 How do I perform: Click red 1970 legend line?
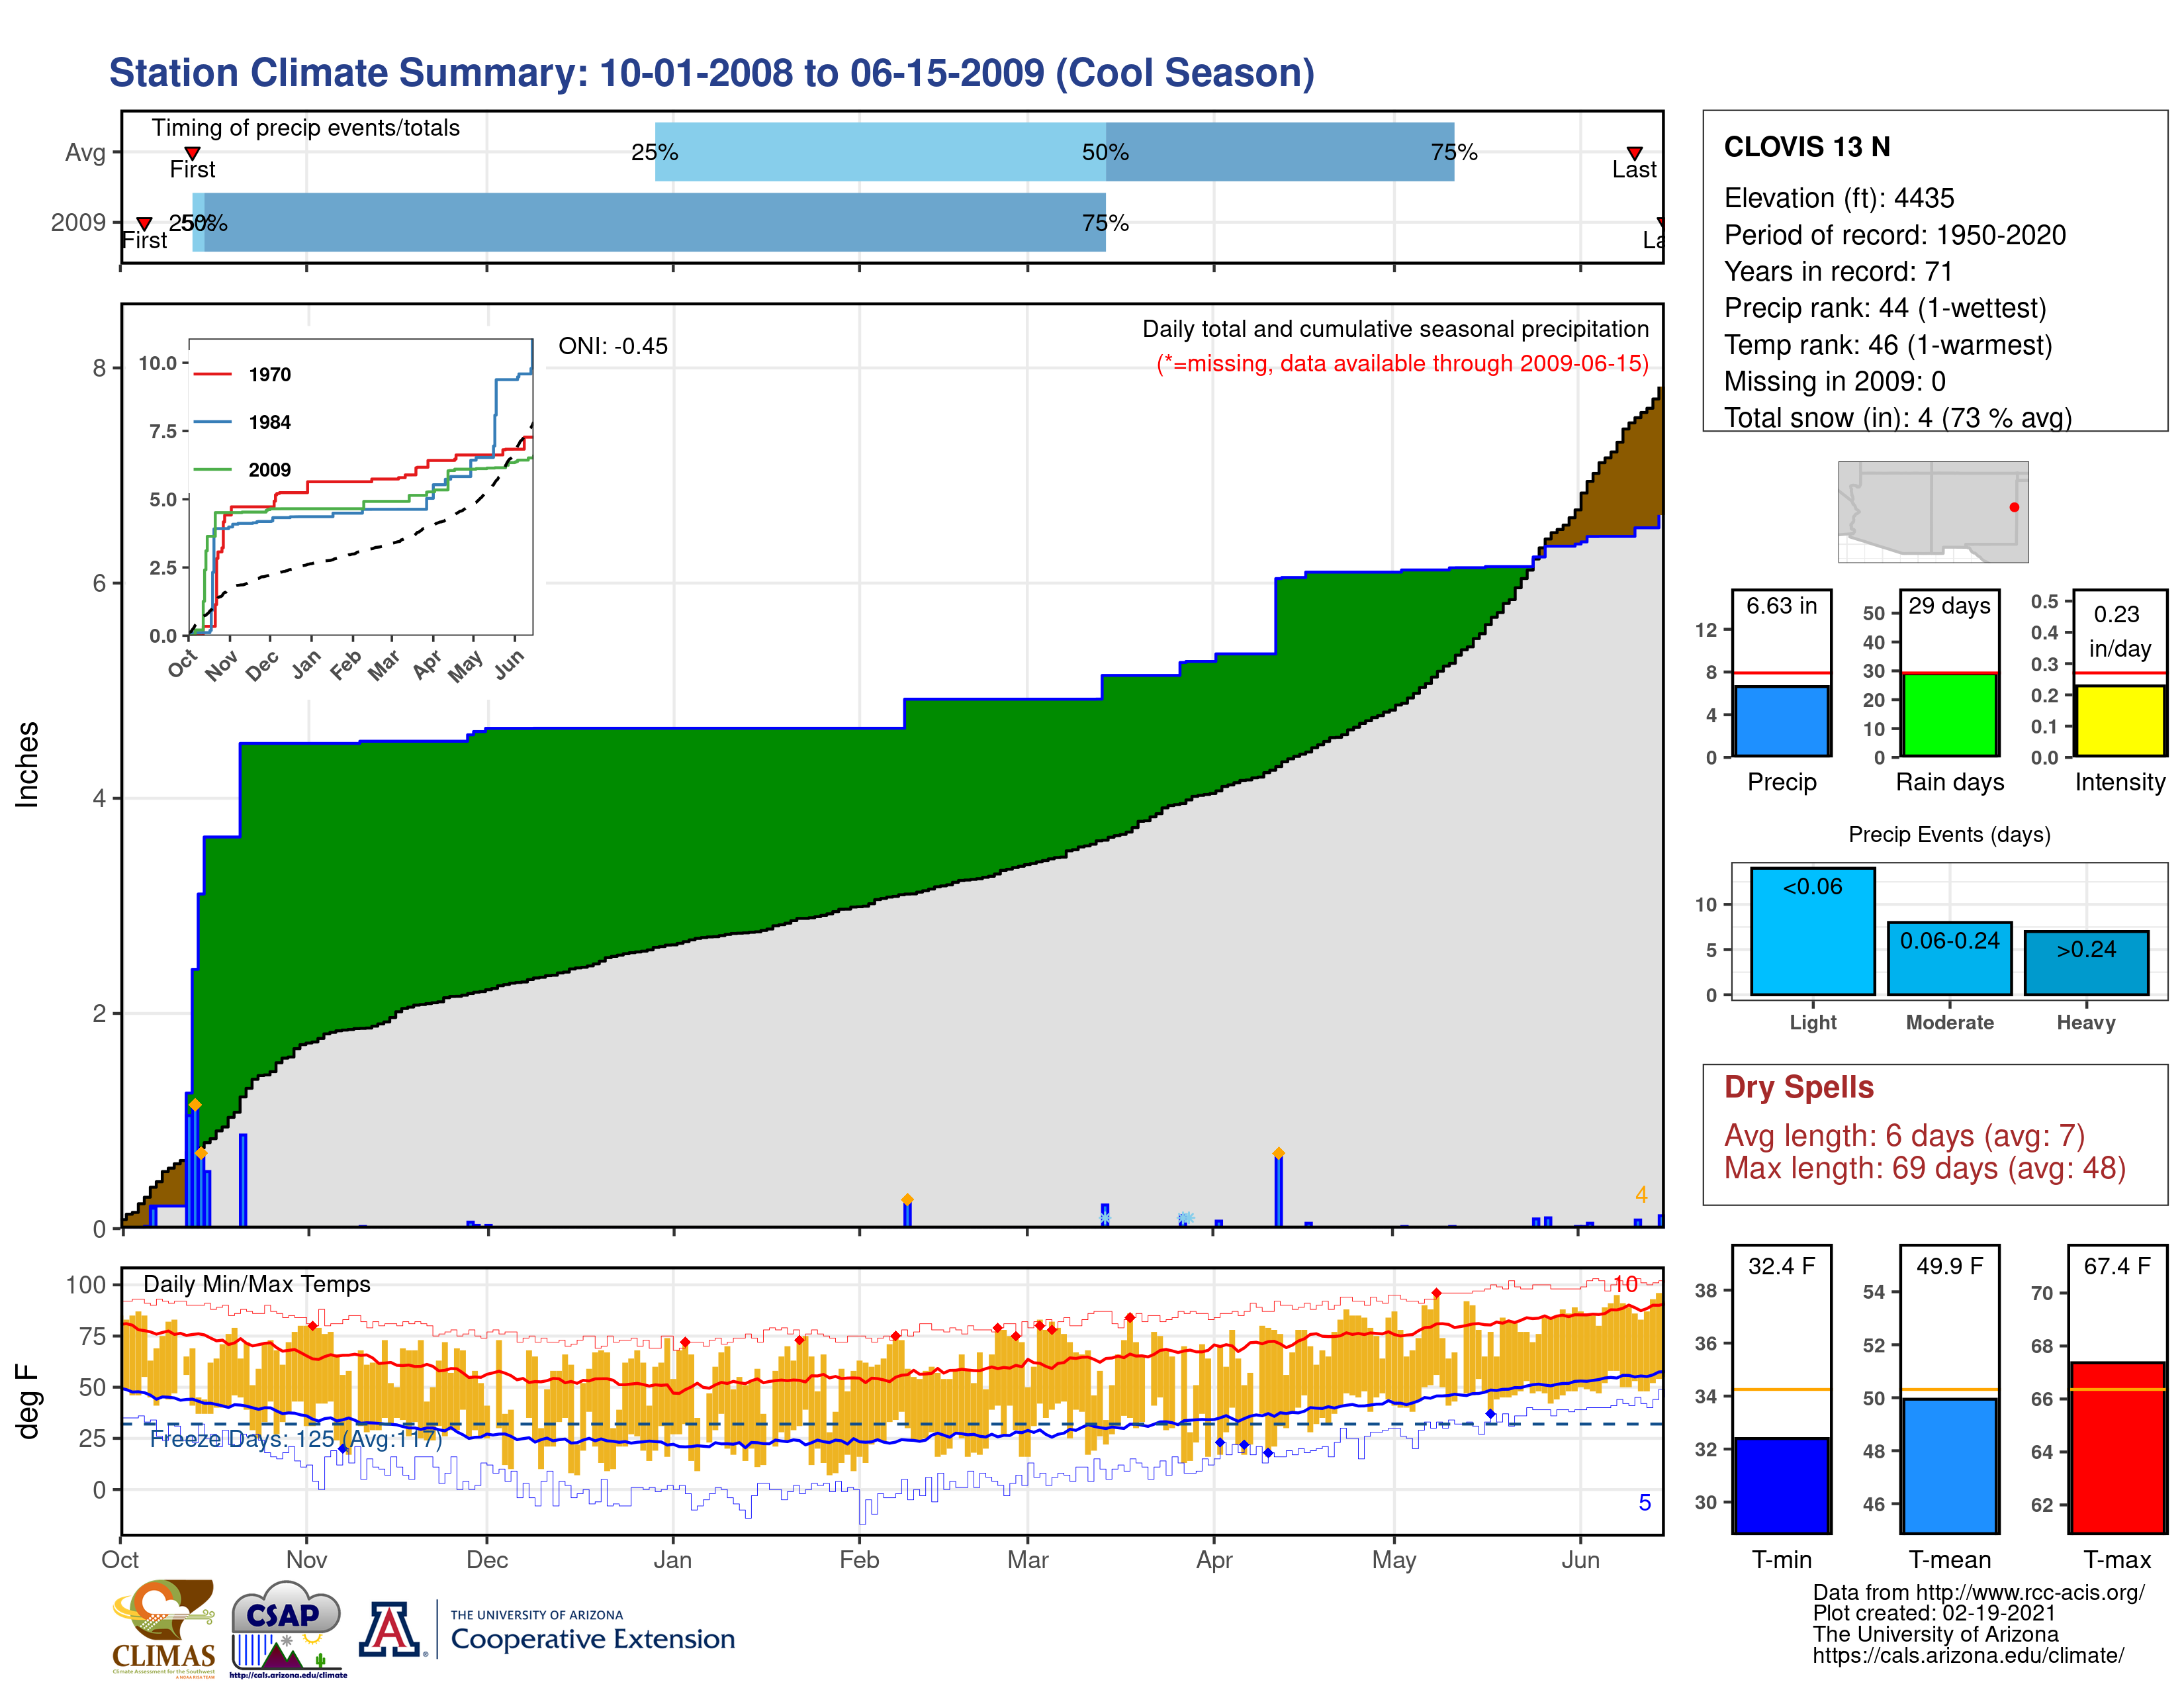click(x=212, y=374)
